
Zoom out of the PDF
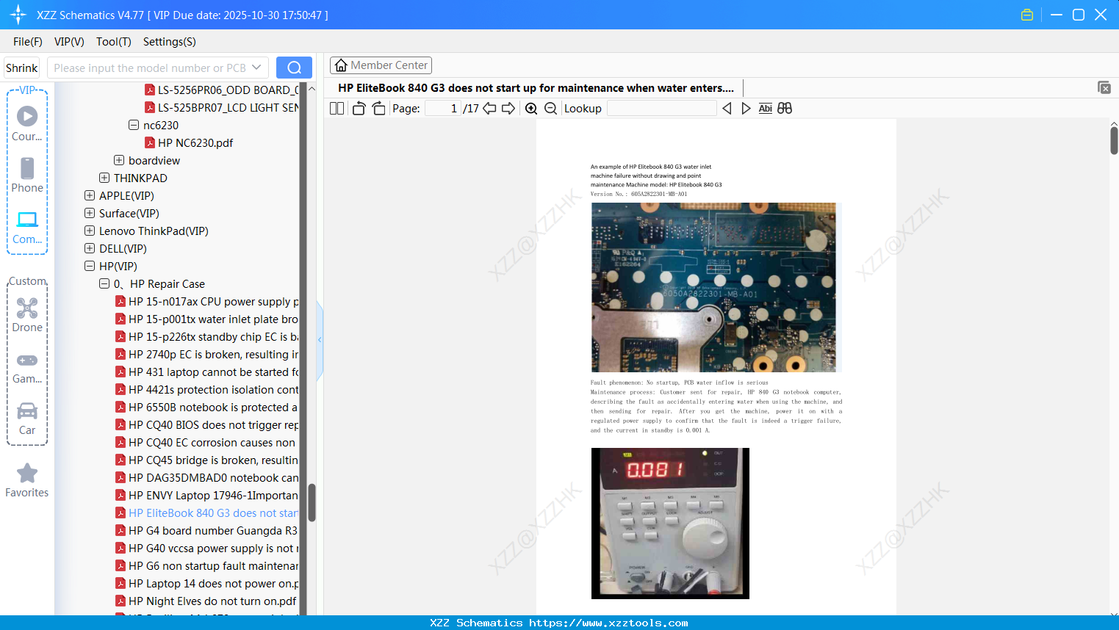click(x=550, y=109)
